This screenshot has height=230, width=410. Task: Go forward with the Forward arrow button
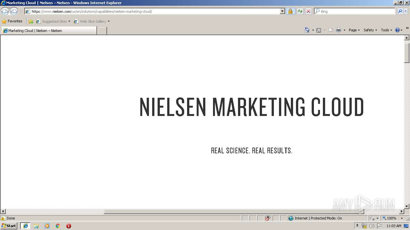[x=14, y=11]
